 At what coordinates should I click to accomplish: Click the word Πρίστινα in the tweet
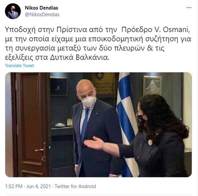[x=72, y=30]
